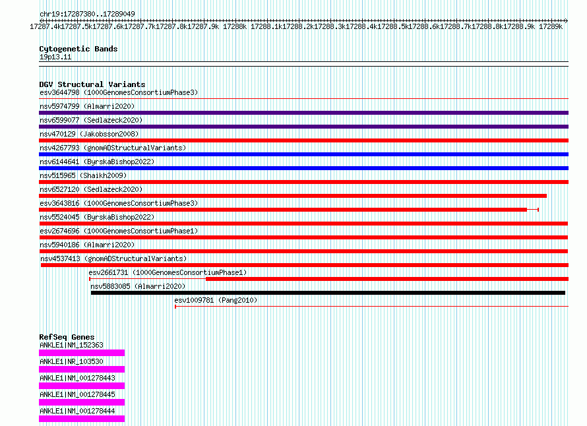Open the nsv6599077 (Sedlazeck2020) label
The image size is (587, 426).
tap(91, 120)
